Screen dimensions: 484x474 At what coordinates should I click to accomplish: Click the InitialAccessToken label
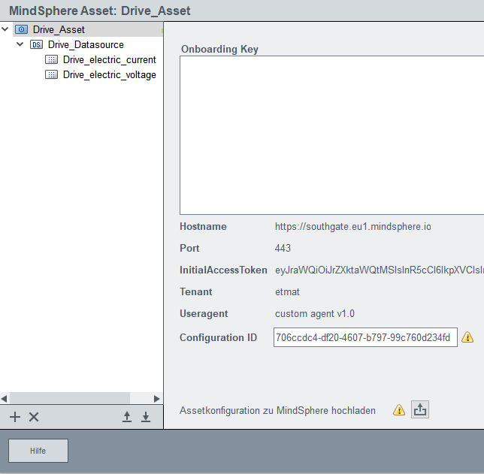pyautogui.click(x=223, y=270)
